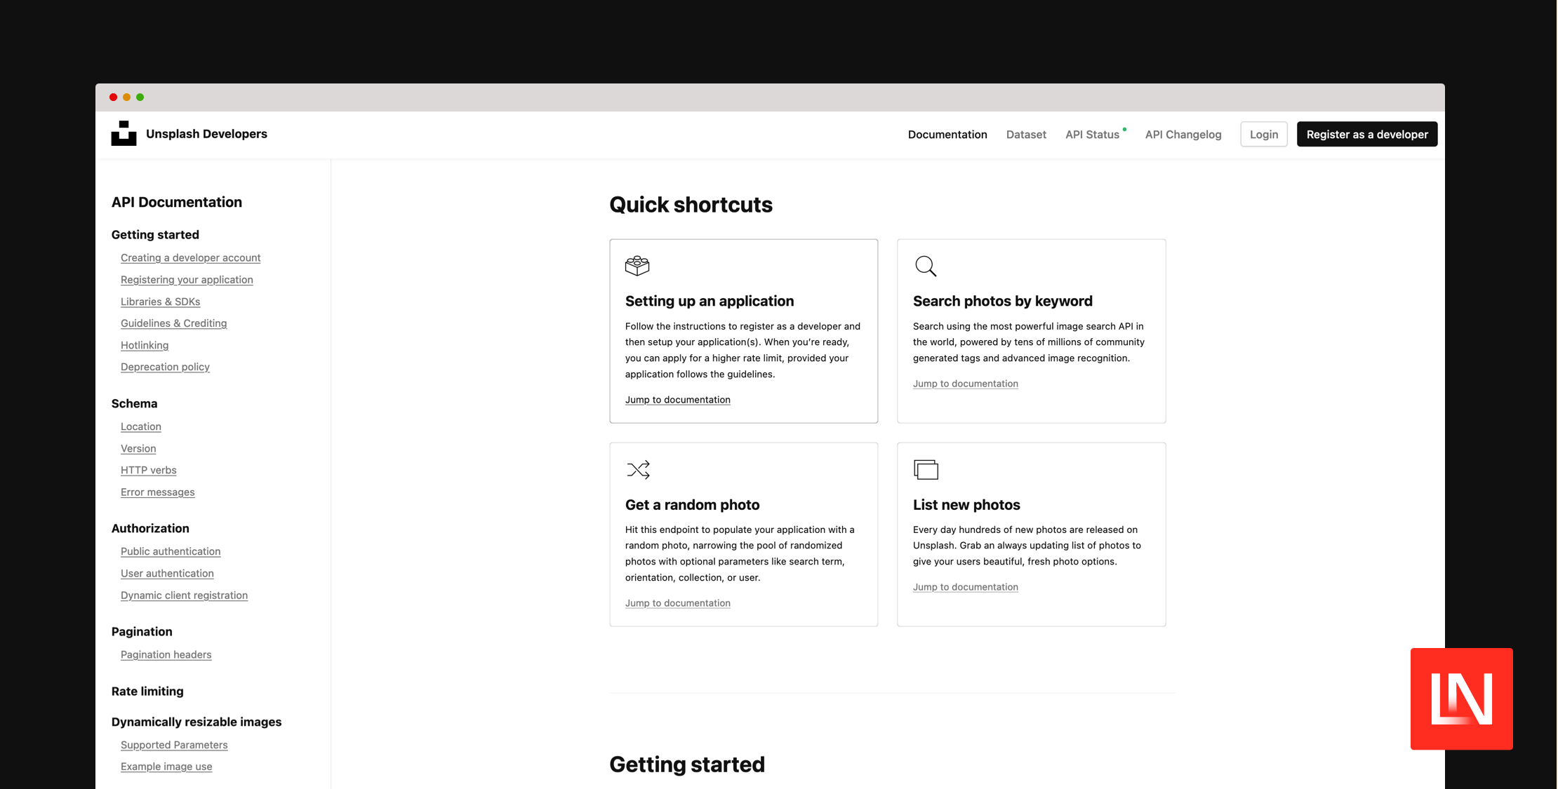Screen dimensions: 1558x789
Task: Click the LN badge icon bottom right
Action: point(1461,699)
